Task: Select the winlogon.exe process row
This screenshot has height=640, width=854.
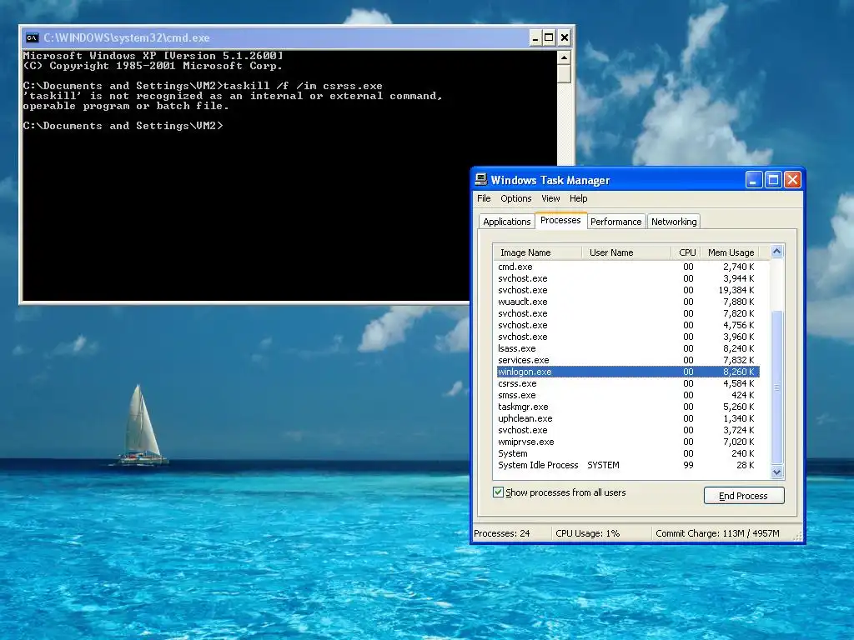Action: point(628,372)
